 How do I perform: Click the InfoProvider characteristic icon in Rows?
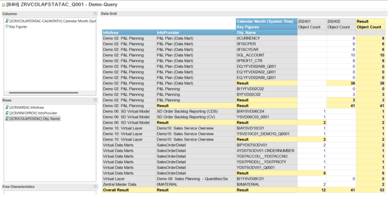pyautogui.click(x=7, y=113)
